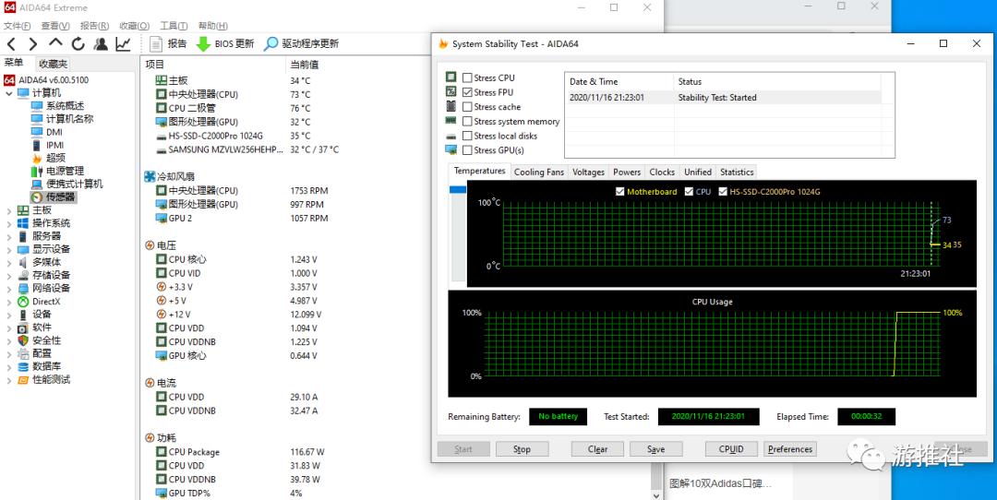This screenshot has width=997, height=500.
Task: Go forward with the right arrow toolbar icon
Action: [33, 44]
